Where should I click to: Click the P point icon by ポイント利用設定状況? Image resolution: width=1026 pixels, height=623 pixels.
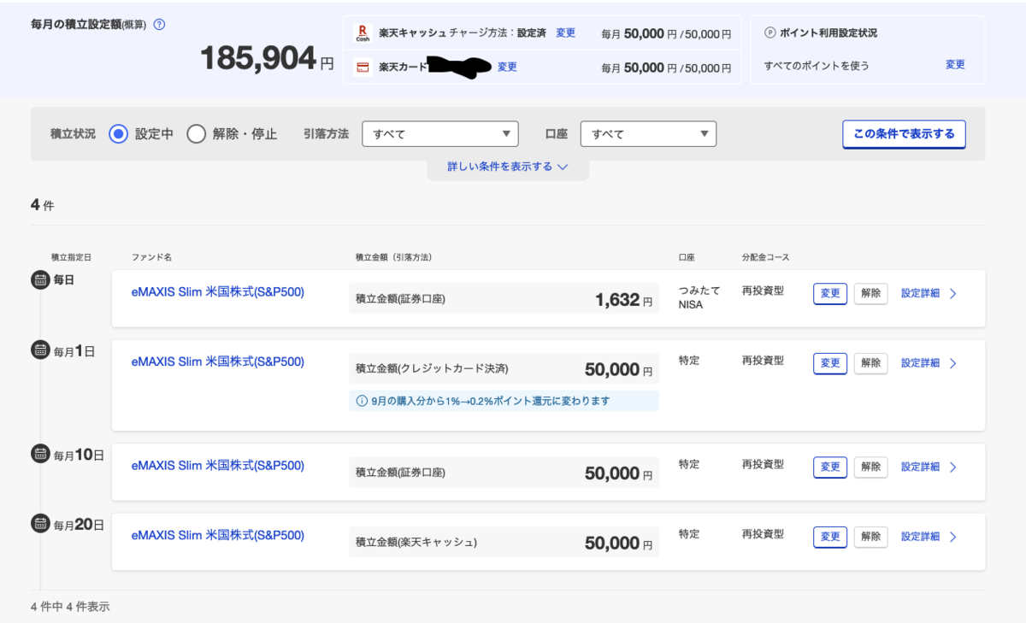coord(769,32)
